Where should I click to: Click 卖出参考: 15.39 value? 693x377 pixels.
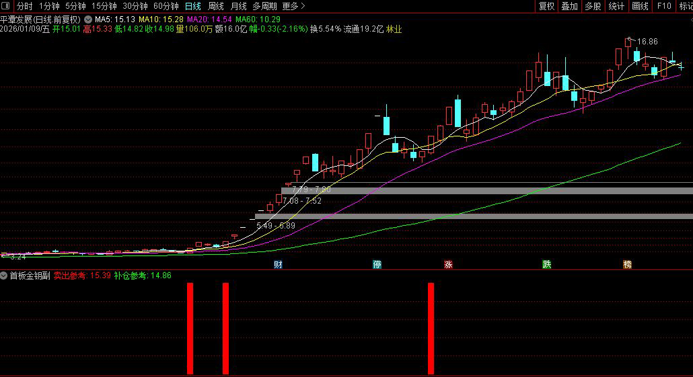(x=82, y=276)
